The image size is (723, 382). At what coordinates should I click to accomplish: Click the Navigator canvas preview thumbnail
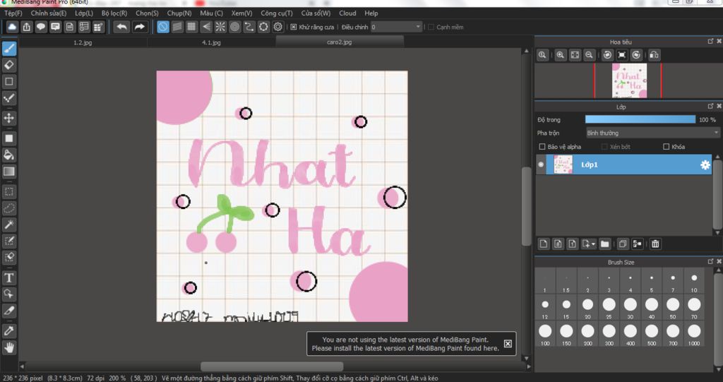tap(629, 80)
